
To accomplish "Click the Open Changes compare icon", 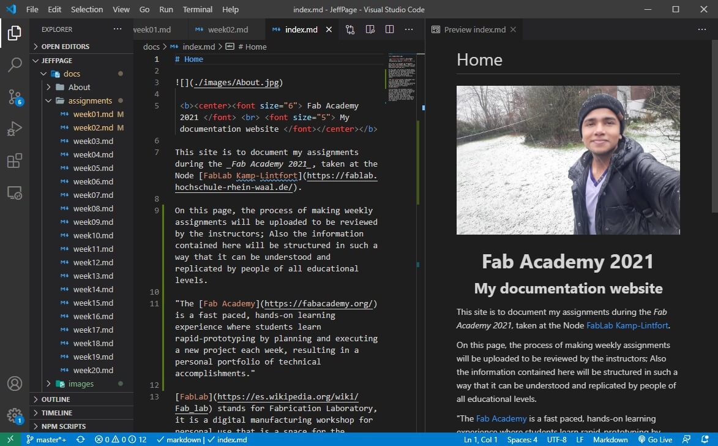I will (x=350, y=30).
